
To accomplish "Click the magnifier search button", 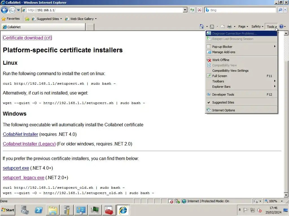I will [x=280, y=10].
